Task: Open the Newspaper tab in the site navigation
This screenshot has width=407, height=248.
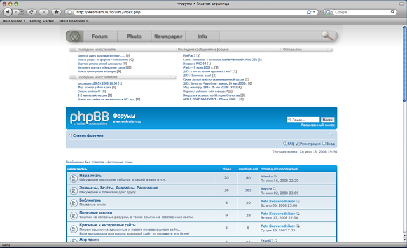Action: [168, 36]
